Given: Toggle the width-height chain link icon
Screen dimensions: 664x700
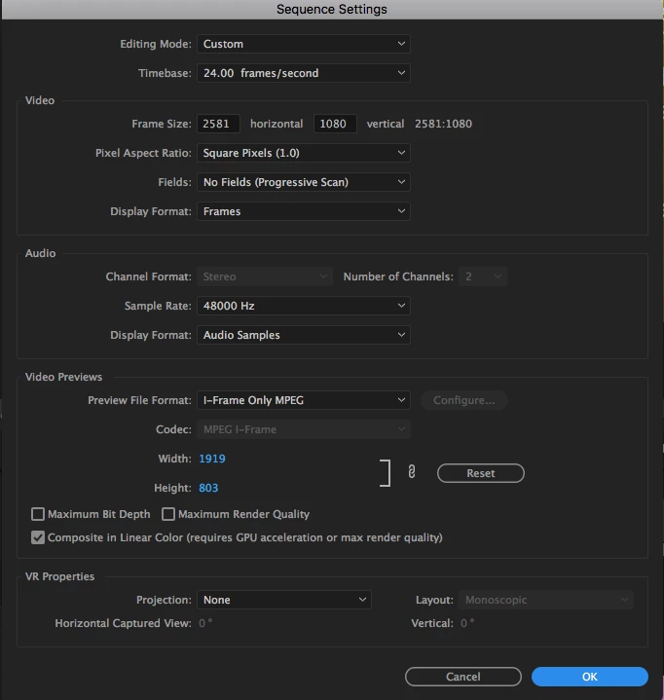Looking at the screenshot, I should pos(412,472).
